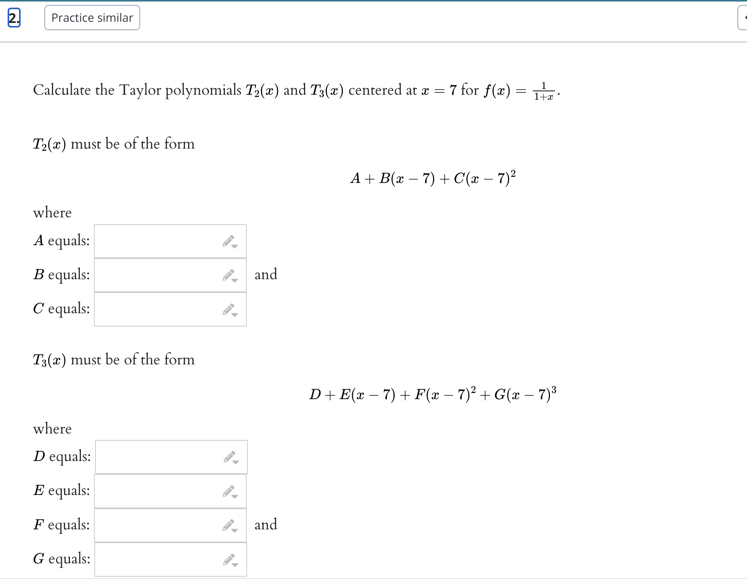This screenshot has width=747, height=579.
Task: Click the equation editor pencil icon for B
Action: pyautogui.click(x=228, y=274)
